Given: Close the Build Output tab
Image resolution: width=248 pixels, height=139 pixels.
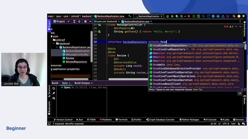Looking at the screenshot, I should pos(92,83).
